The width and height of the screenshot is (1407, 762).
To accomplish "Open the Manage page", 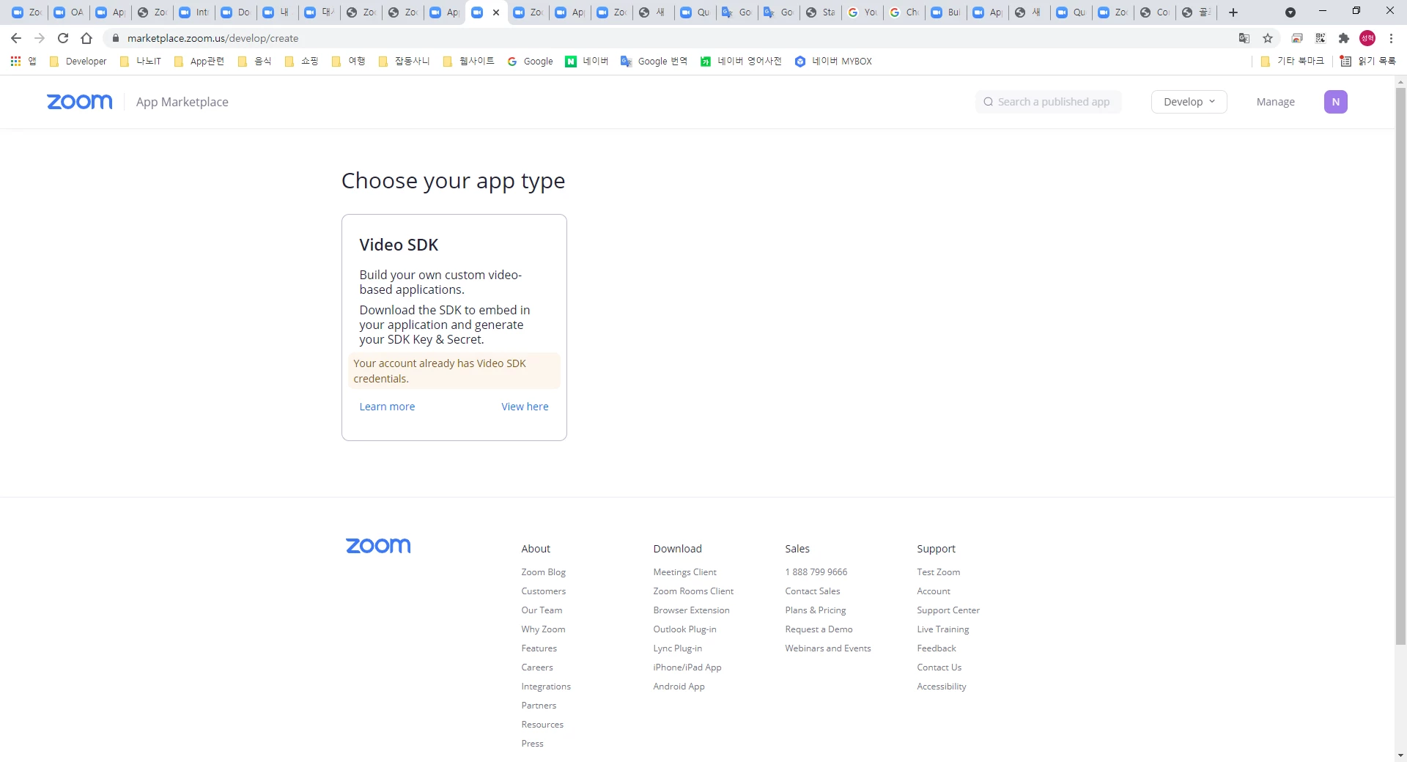I will coord(1275,102).
